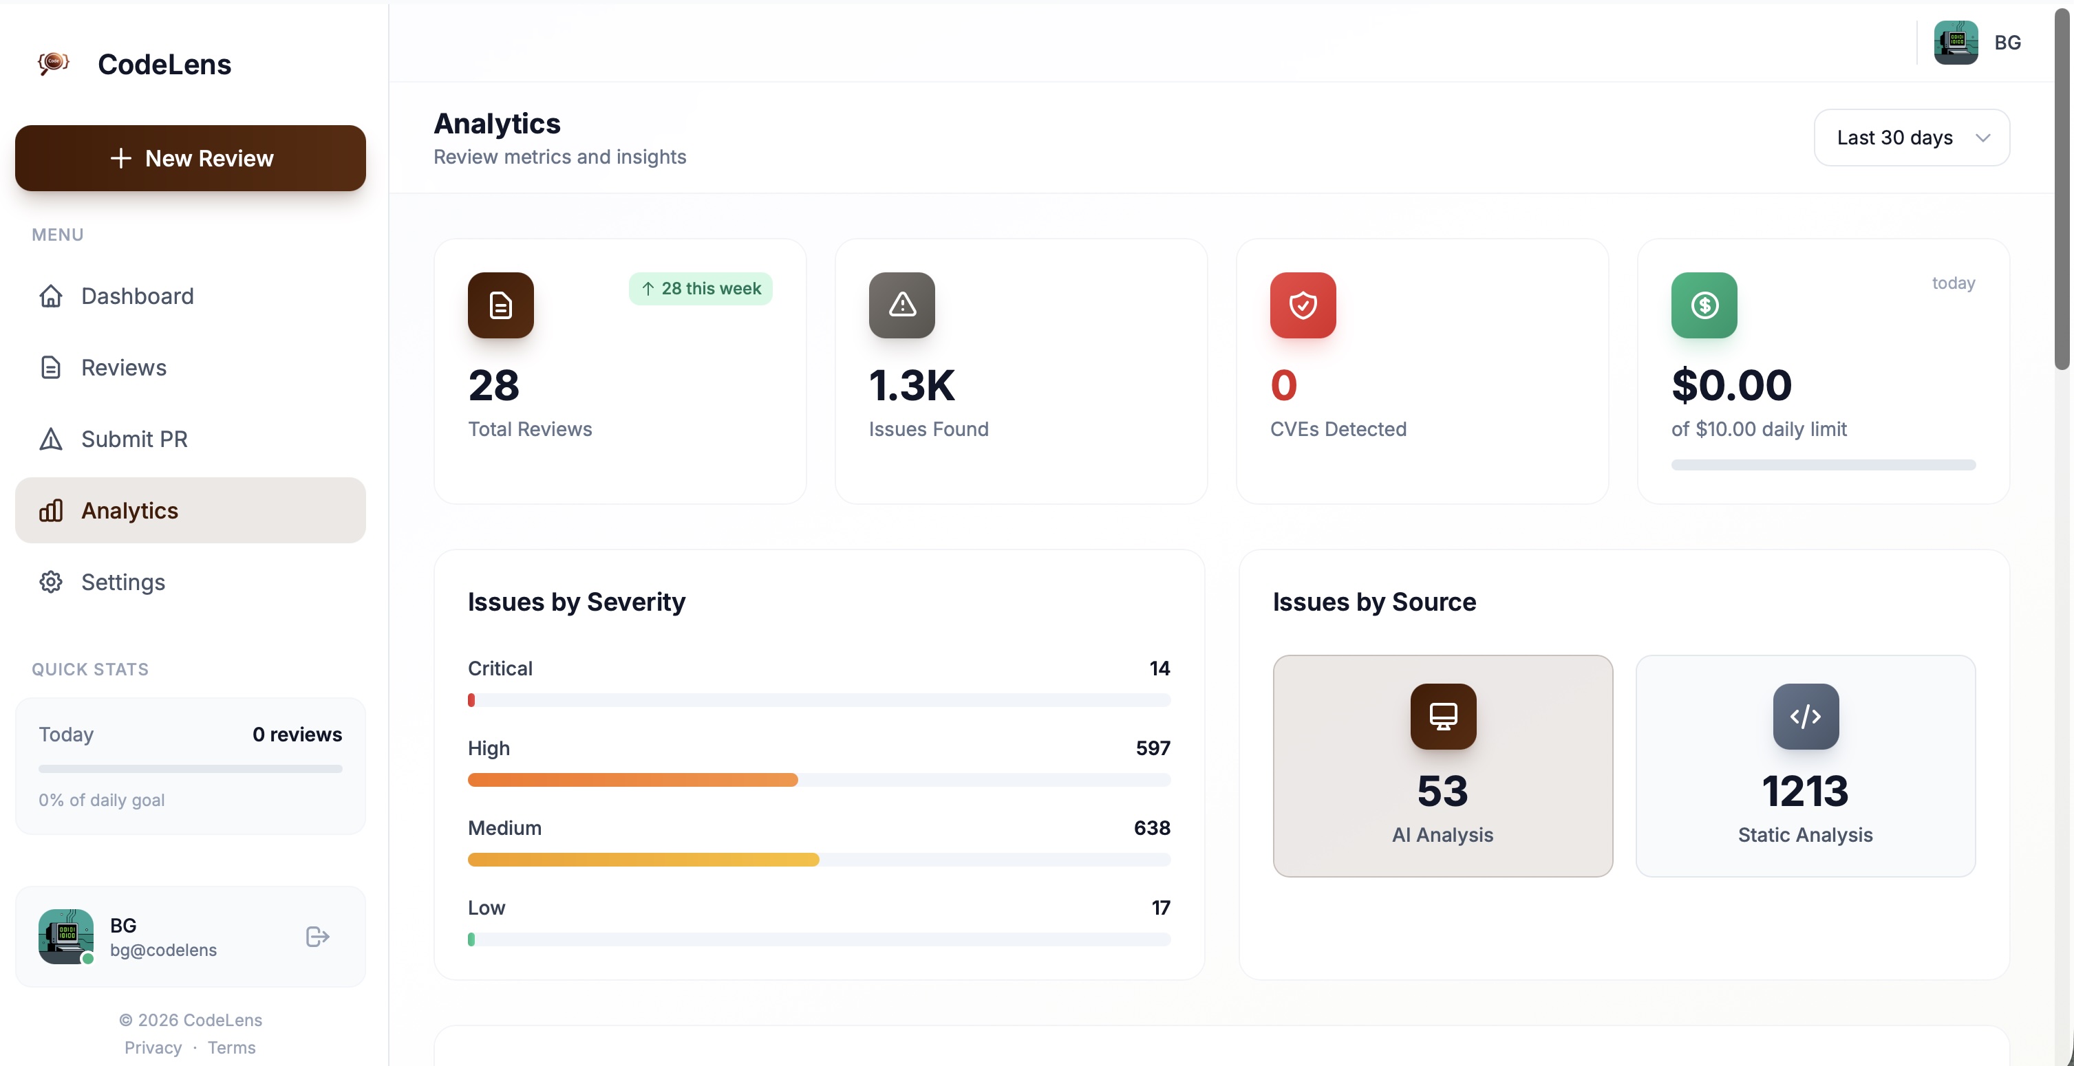The width and height of the screenshot is (2074, 1066).
Task: Select Reviews in the sidebar menu
Action: 122,367
